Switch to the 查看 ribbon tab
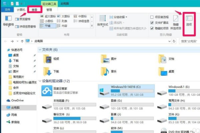200x133 pixels. click(x=34, y=10)
